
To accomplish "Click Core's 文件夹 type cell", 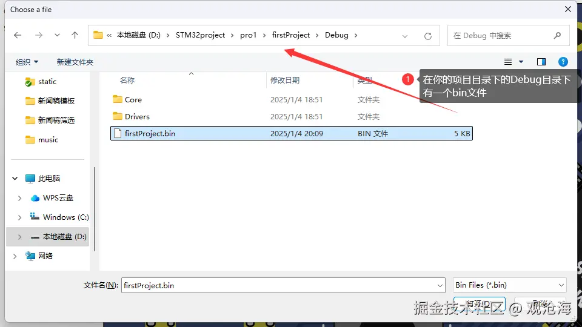I will (368, 100).
